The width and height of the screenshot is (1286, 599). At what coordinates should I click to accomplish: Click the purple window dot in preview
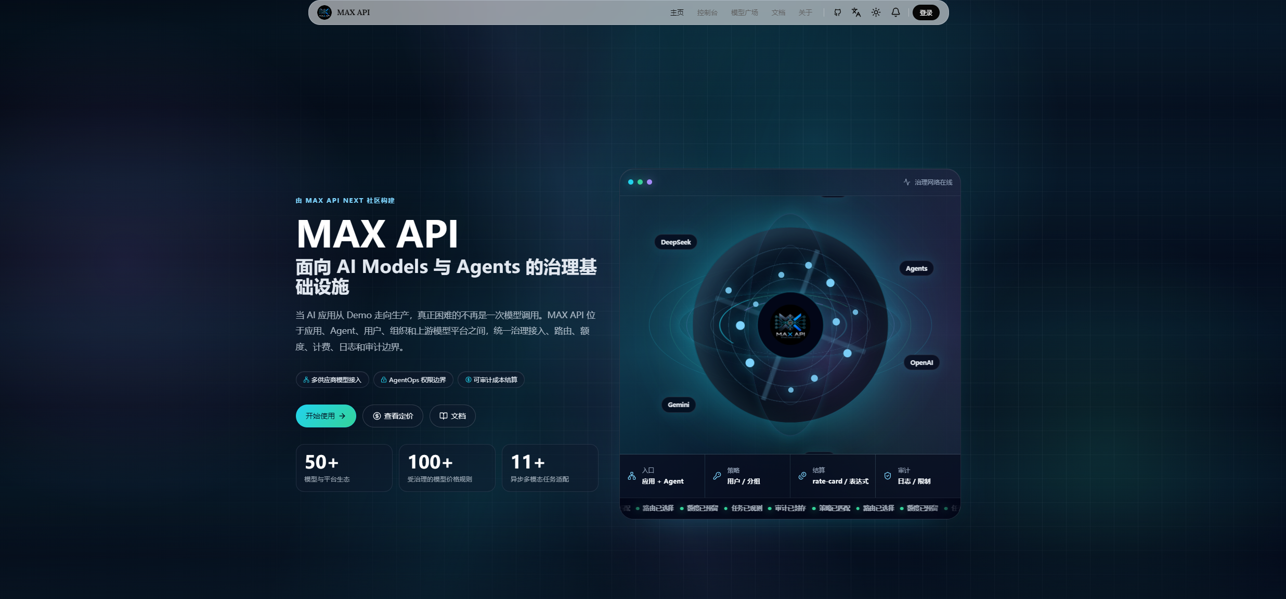650,182
